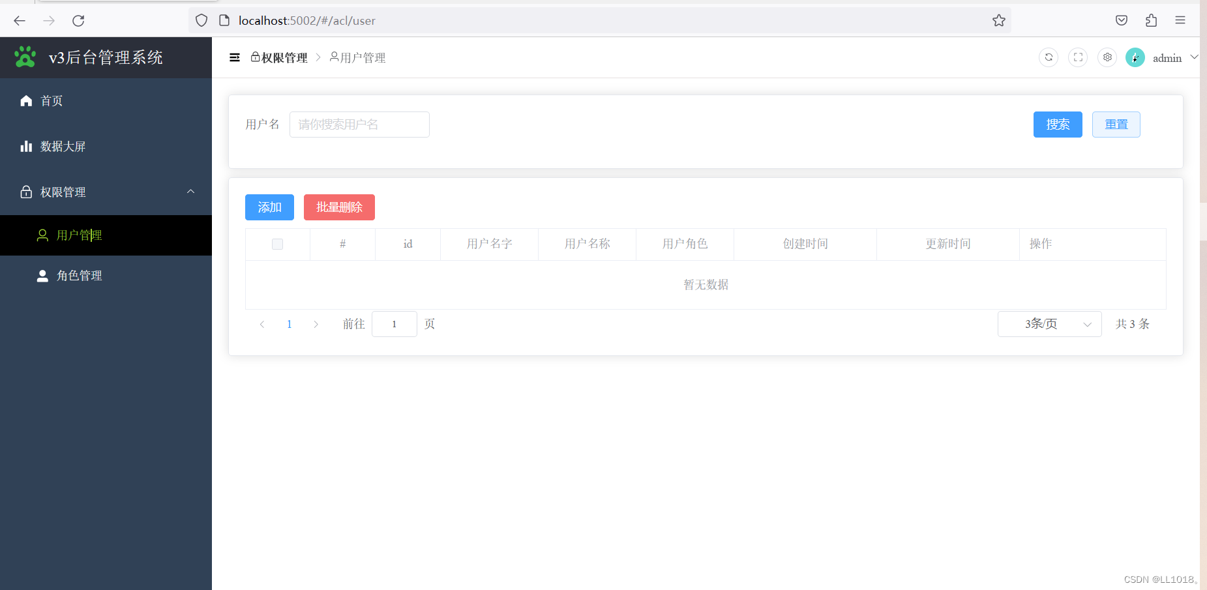Click the circular refresh button in the header

1049,57
